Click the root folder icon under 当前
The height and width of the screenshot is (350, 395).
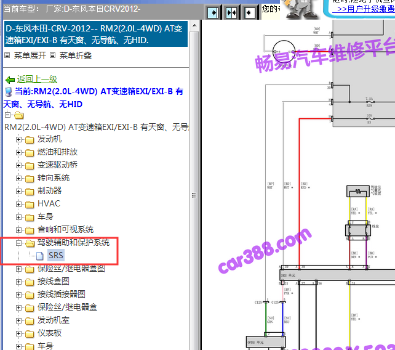tap(19, 116)
